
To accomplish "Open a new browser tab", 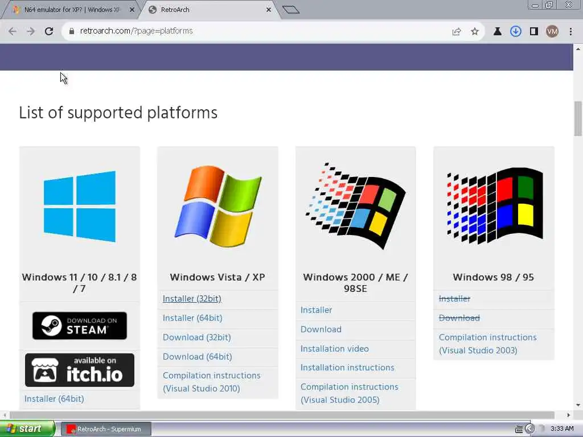I will [291, 10].
